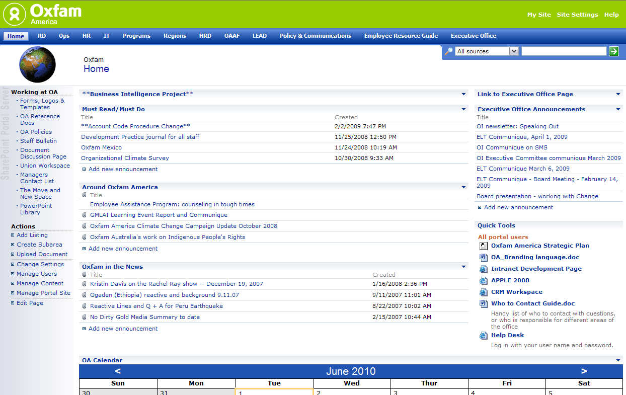
Task: Click attachment column header icon in Oxfam in the News
Action: tap(85, 274)
